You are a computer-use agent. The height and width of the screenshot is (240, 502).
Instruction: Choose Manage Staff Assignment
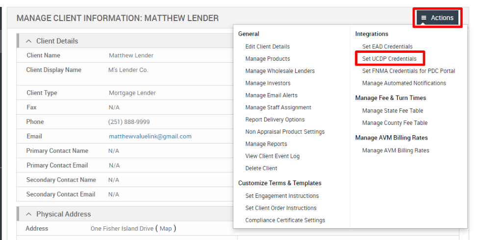click(278, 107)
